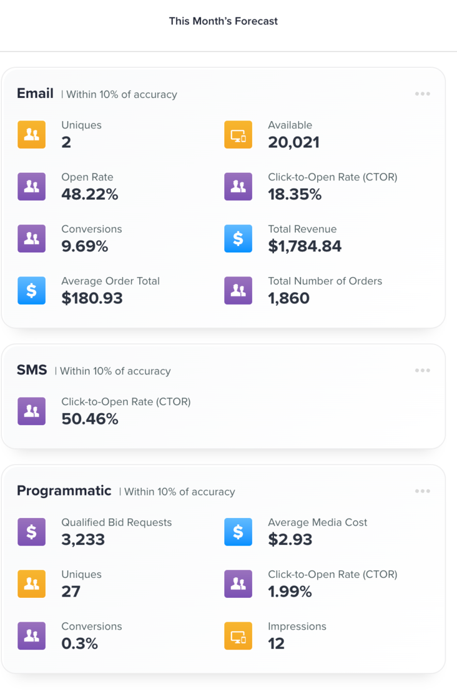
Task: Click the Email Total Revenue value $1,784.84
Action: tap(305, 247)
